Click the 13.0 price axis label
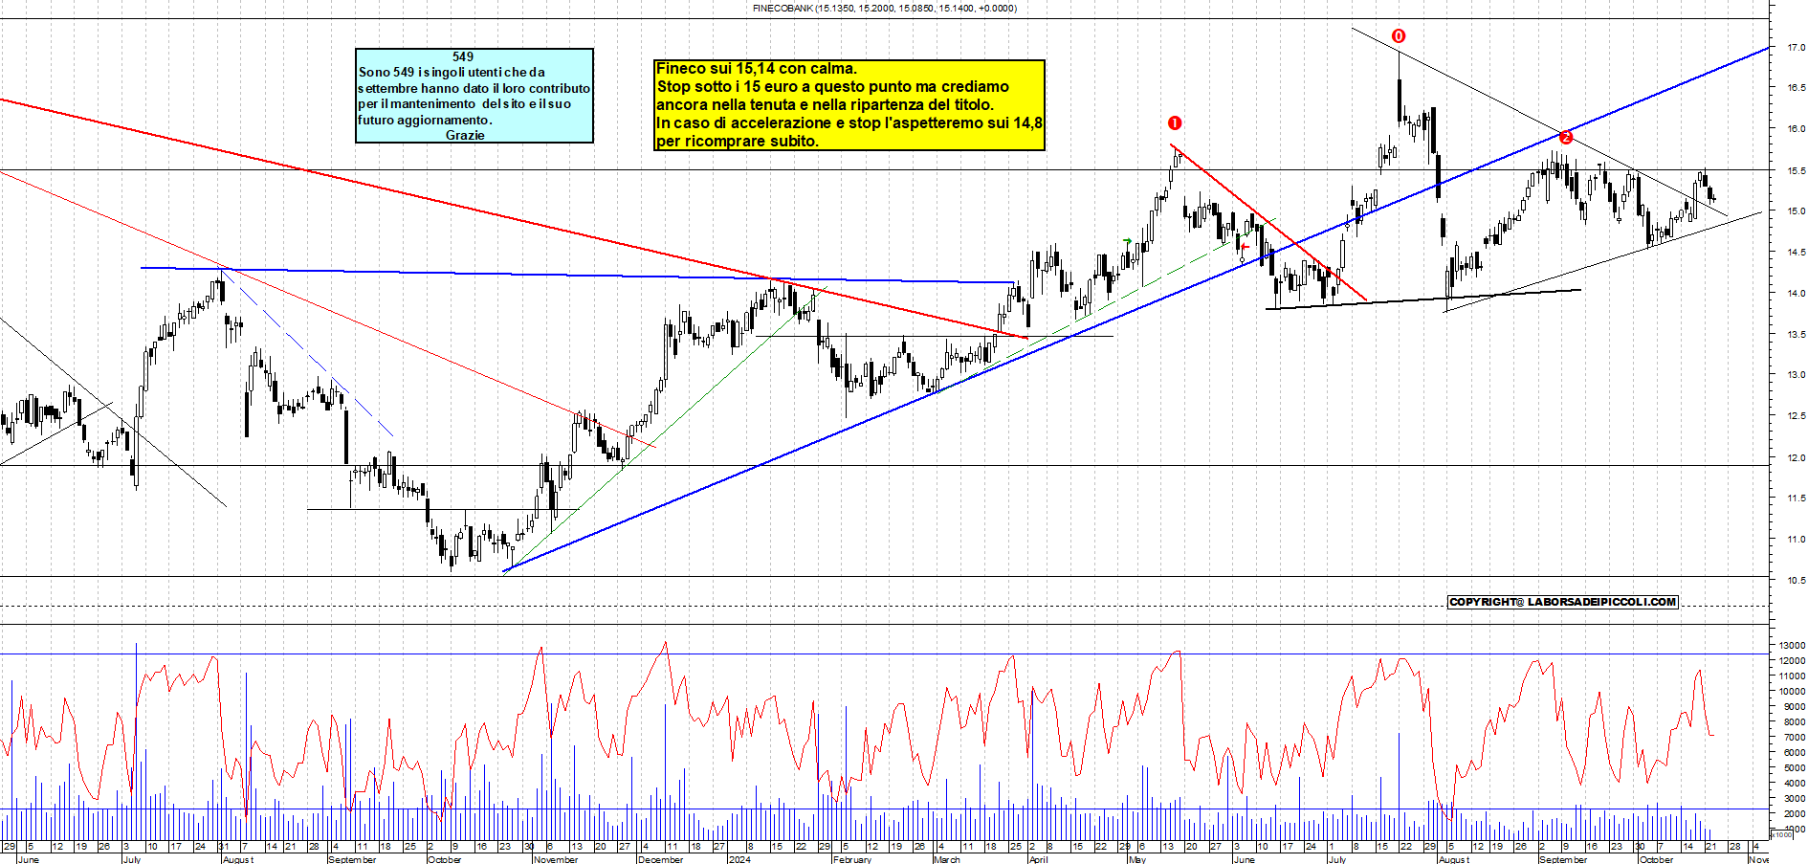1808x864 pixels. tap(1796, 374)
